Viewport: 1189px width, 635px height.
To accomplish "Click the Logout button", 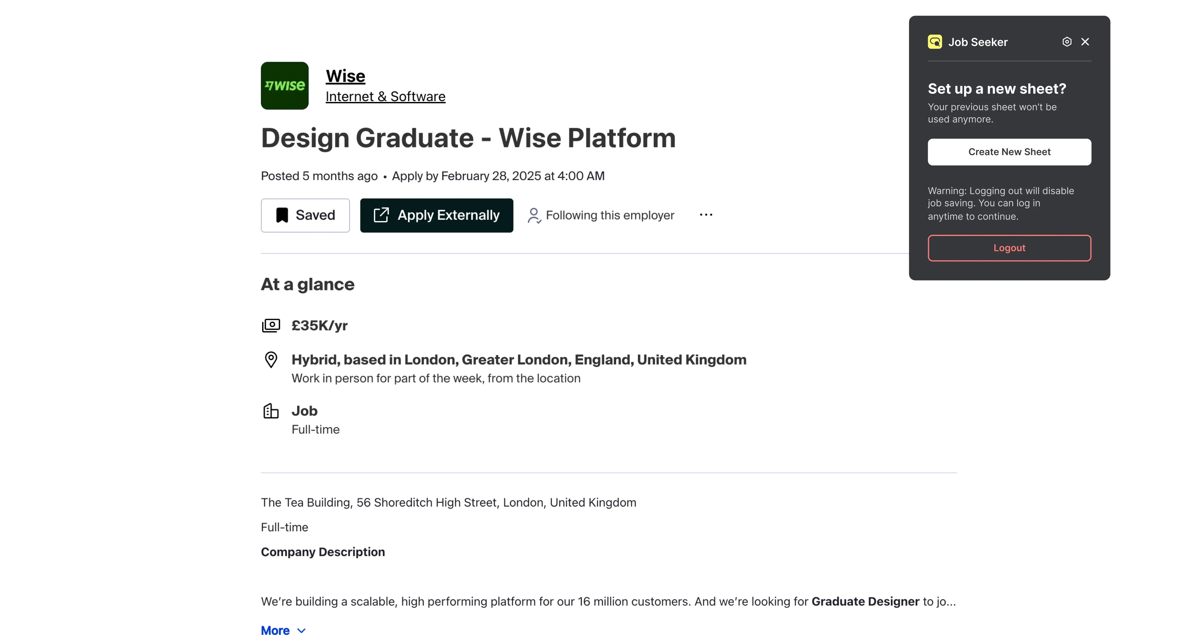I will [1009, 248].
